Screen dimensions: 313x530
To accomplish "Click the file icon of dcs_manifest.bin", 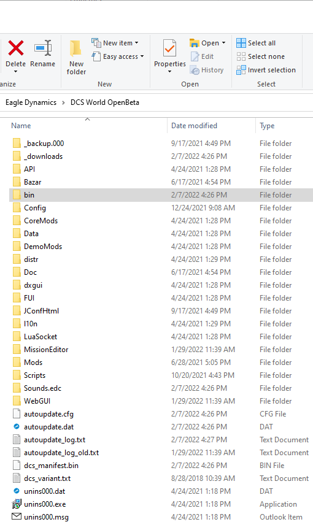I will click(x=17, y=465).
